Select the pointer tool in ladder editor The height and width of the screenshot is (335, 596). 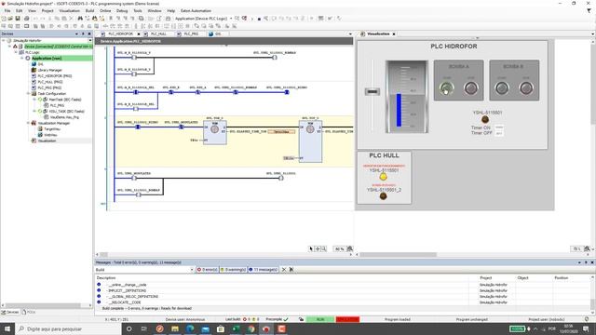(x=311, y=248)
